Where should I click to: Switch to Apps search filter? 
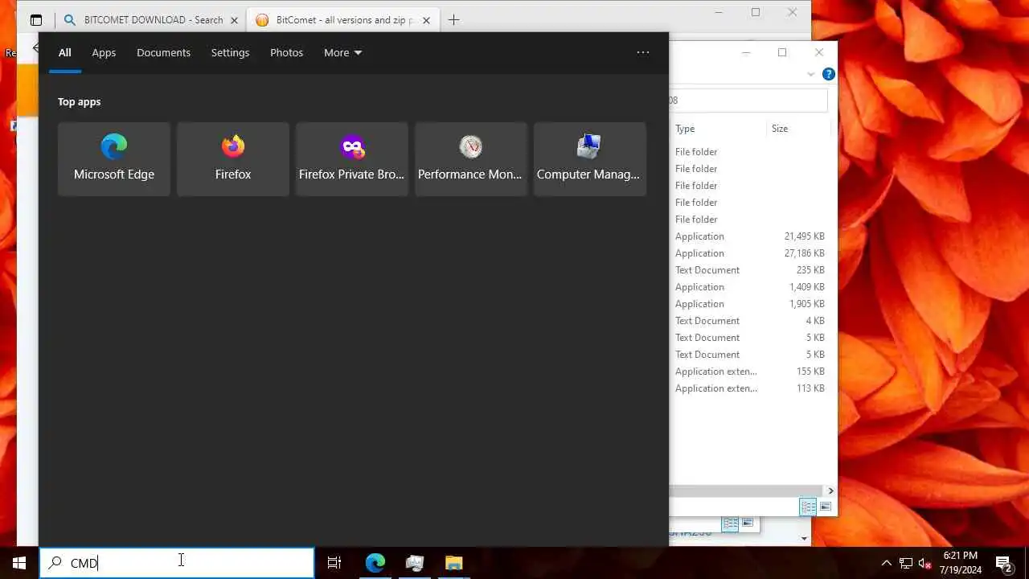(104, 52)
